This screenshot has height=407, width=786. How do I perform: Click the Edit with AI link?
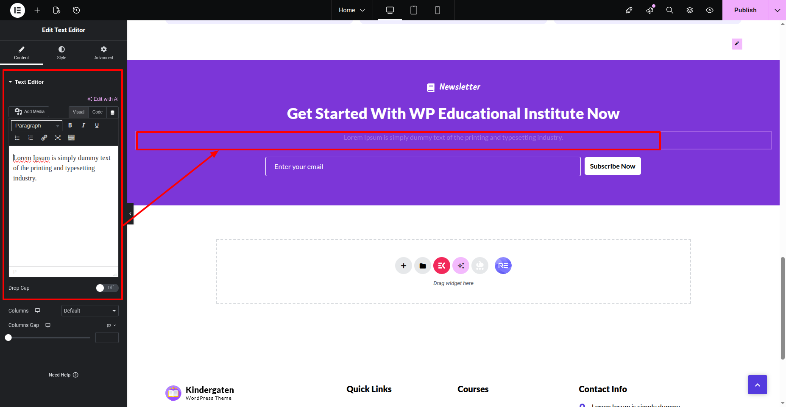(103, 99)
